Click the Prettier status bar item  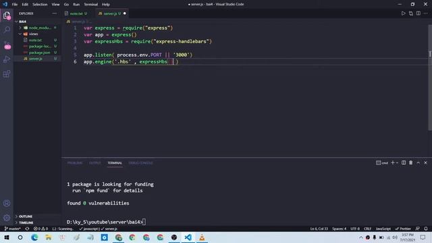click(403, 229)
